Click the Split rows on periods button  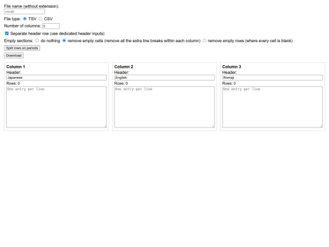coord(22,48)
